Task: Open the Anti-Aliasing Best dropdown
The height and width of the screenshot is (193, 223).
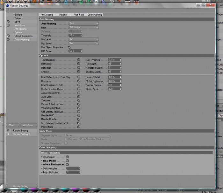Action: [x=83, y=24]
